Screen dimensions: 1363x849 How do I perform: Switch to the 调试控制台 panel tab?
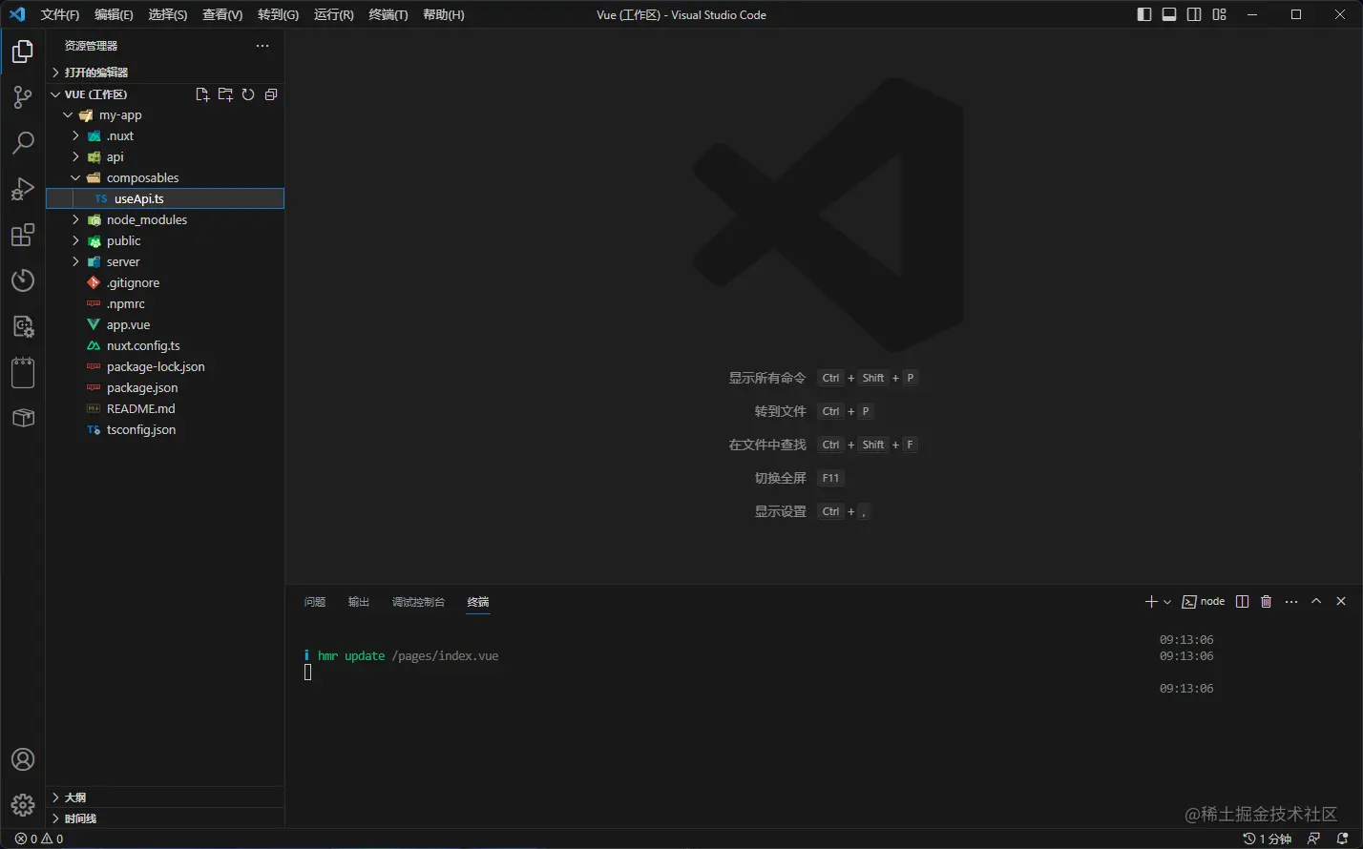(x=418, y=602)
